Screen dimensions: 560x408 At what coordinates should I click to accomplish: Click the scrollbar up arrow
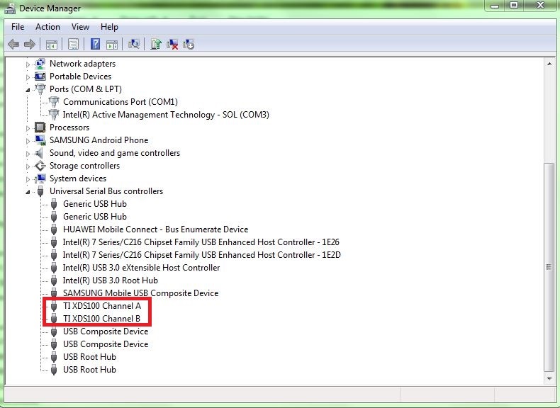(549, 64)
